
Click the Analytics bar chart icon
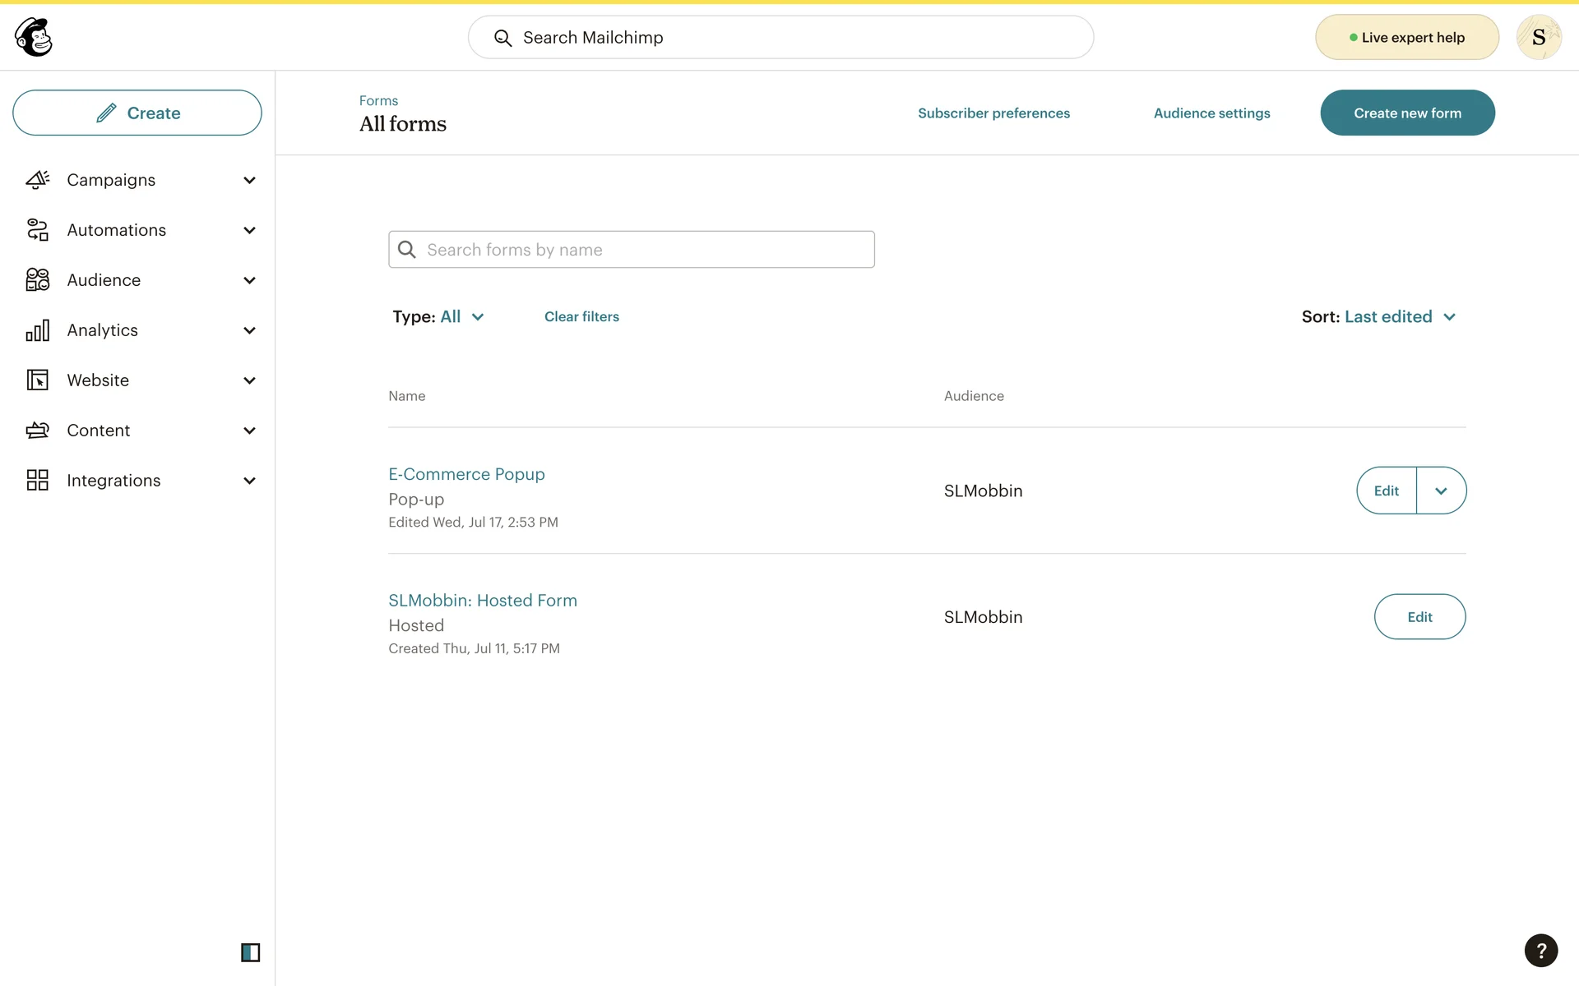pos(38,330)
